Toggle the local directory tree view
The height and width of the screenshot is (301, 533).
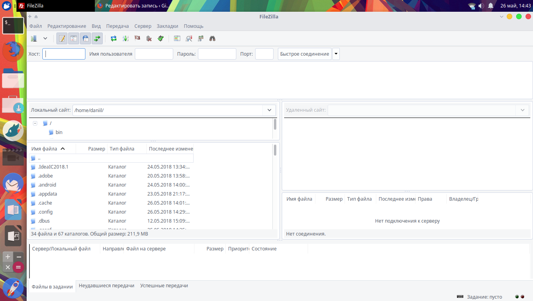(74, 38)
